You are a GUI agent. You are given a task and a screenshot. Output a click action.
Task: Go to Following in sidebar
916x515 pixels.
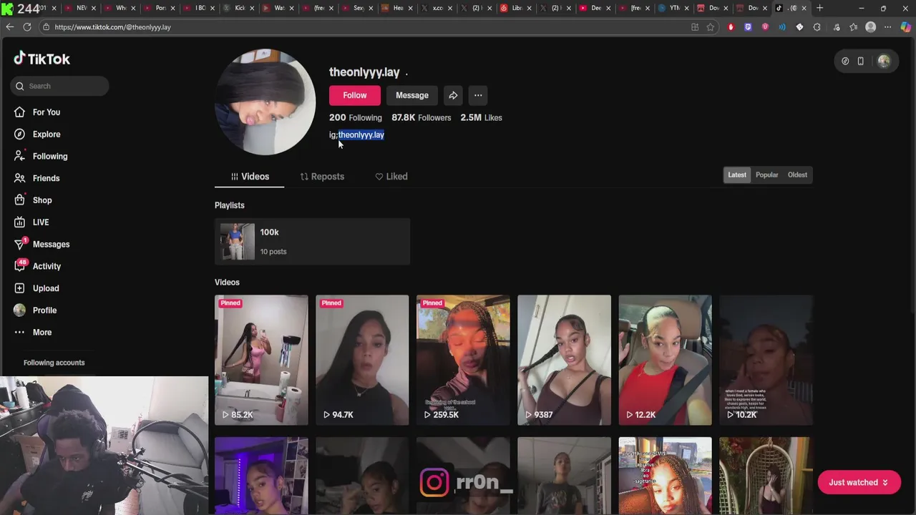pos(49,156)
